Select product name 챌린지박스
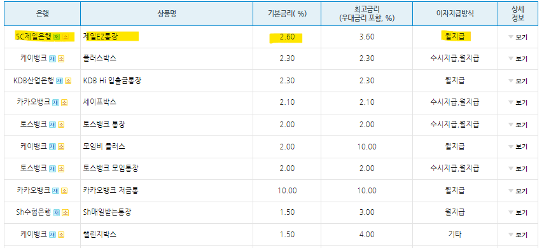544x248 pixels. point(100,234)
